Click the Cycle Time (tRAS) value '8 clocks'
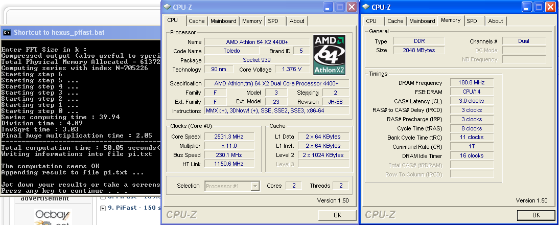The height and width of the screenshot is (225, 559). 472,128
